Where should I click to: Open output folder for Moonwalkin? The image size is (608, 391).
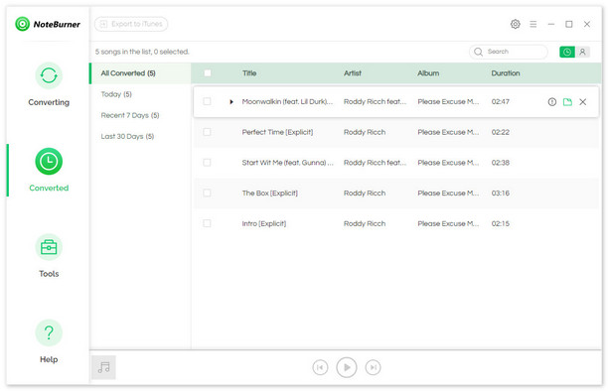567,102
